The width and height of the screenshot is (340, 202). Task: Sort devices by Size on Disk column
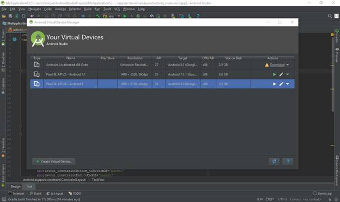[x=233, y=58]
